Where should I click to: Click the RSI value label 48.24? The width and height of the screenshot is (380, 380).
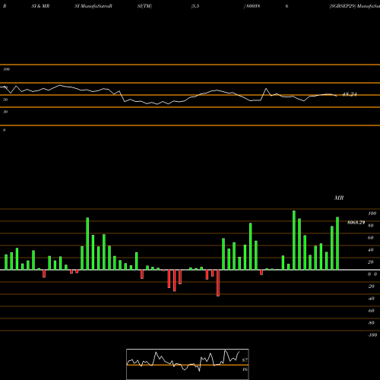[x=350, y=94]
